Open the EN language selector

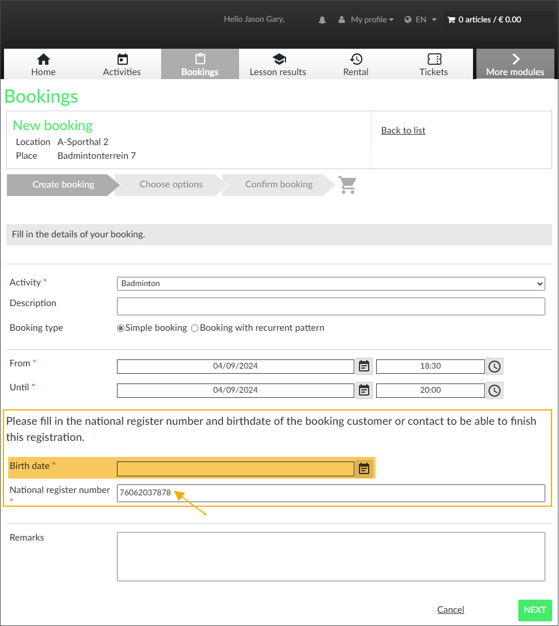(421, 19)
